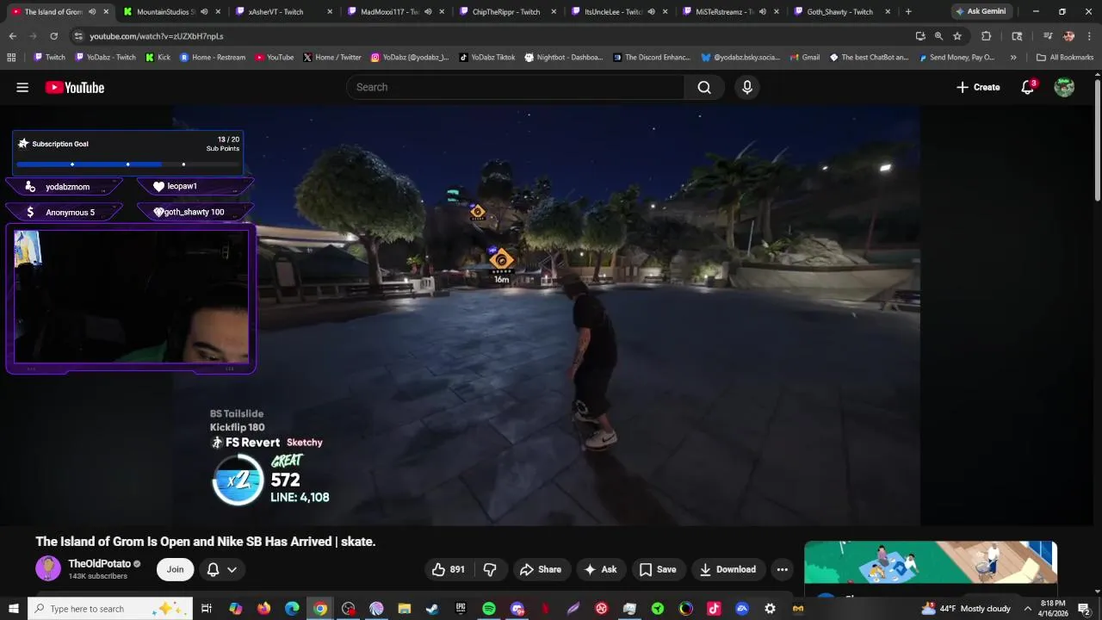Viewport: 1102px width, 620px height.
Task: Download the video
Action: coord(727,569)
